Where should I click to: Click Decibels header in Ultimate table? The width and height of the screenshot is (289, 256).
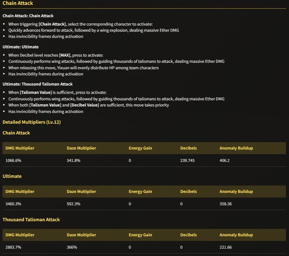coord(188,192)
